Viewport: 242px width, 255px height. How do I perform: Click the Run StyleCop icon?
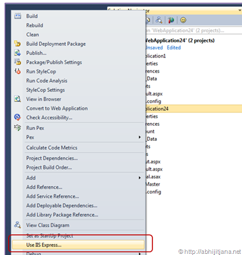tap(17, 72)
